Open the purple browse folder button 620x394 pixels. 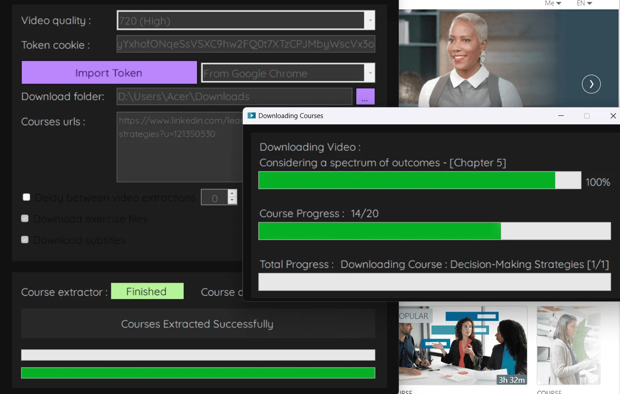coord(365,97)
